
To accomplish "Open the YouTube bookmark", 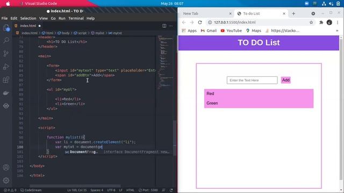I will pos(231,31).
